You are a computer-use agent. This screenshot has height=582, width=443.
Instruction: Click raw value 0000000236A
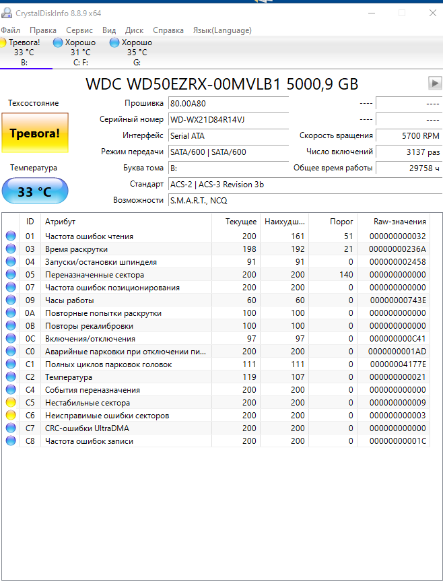pos(397,249)
